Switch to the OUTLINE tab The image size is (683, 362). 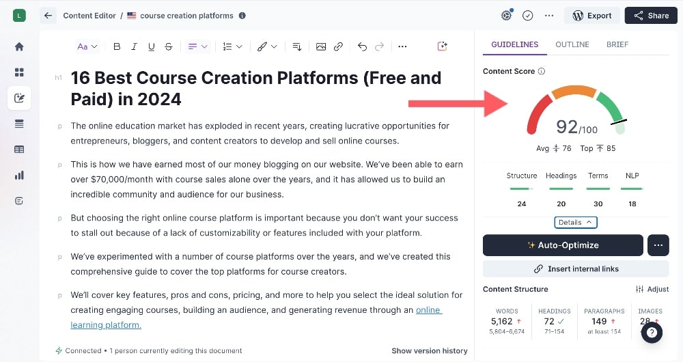(x=572, y=44)
